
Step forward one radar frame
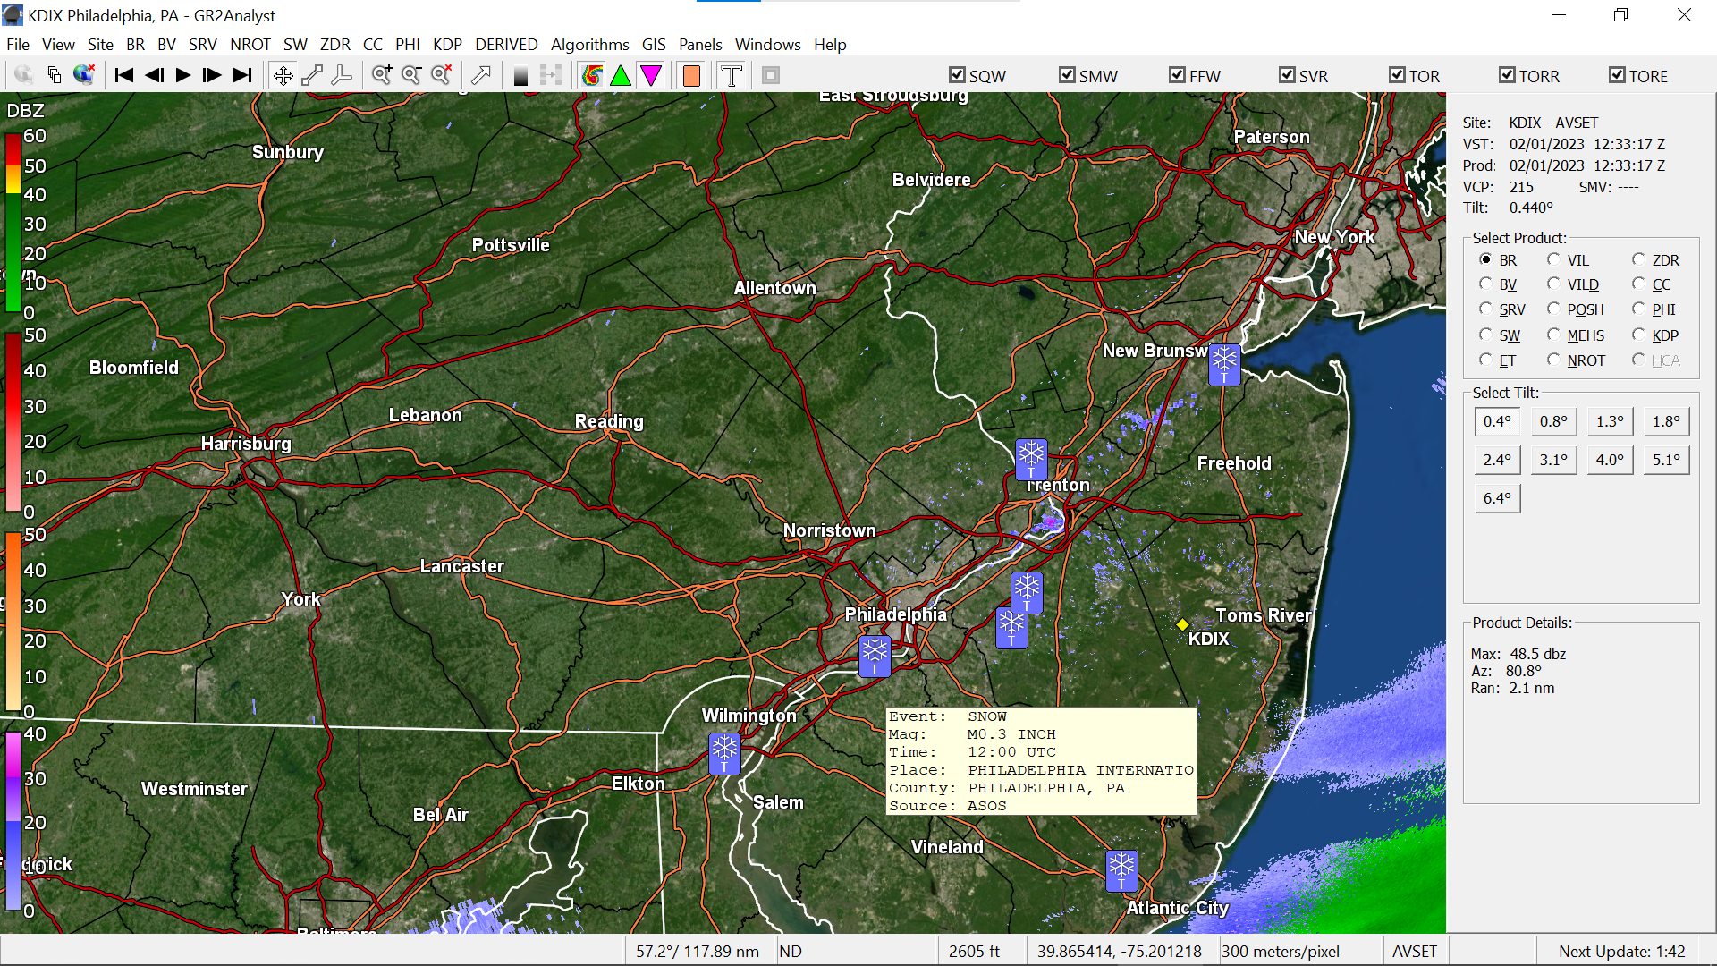click(x=212, y=75)
